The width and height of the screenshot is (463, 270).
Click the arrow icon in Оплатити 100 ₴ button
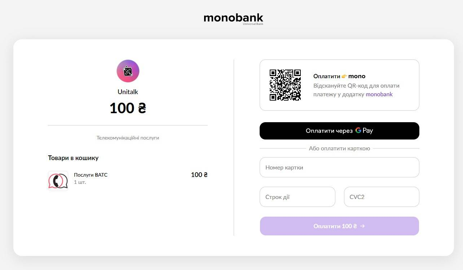[x=362, y=226]
